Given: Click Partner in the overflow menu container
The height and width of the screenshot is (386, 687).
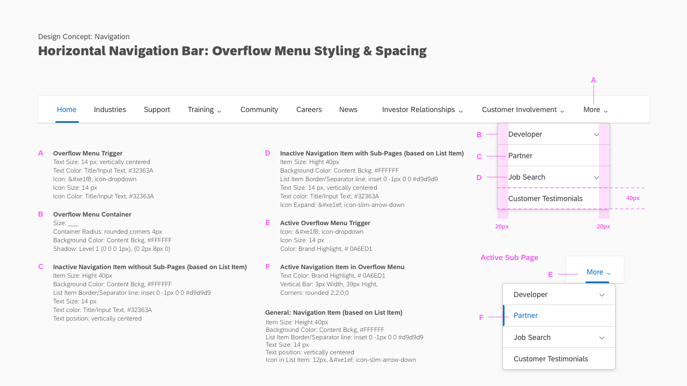Looking at the screenshot, I should (x=520, y=155).
